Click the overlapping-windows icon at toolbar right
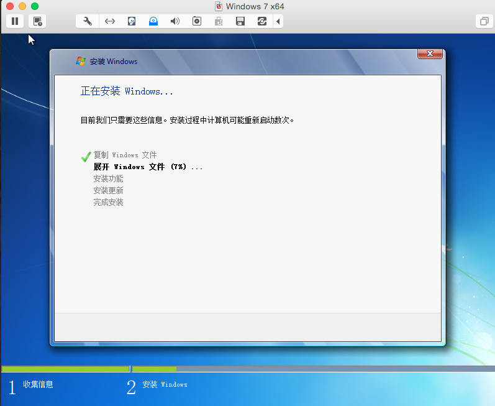The image size is (495, 406). point(484,21)
